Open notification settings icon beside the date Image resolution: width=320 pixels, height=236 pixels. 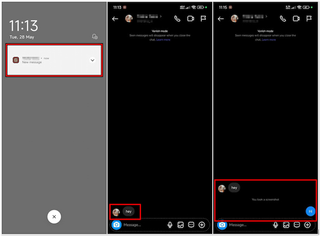click(94, 37)
